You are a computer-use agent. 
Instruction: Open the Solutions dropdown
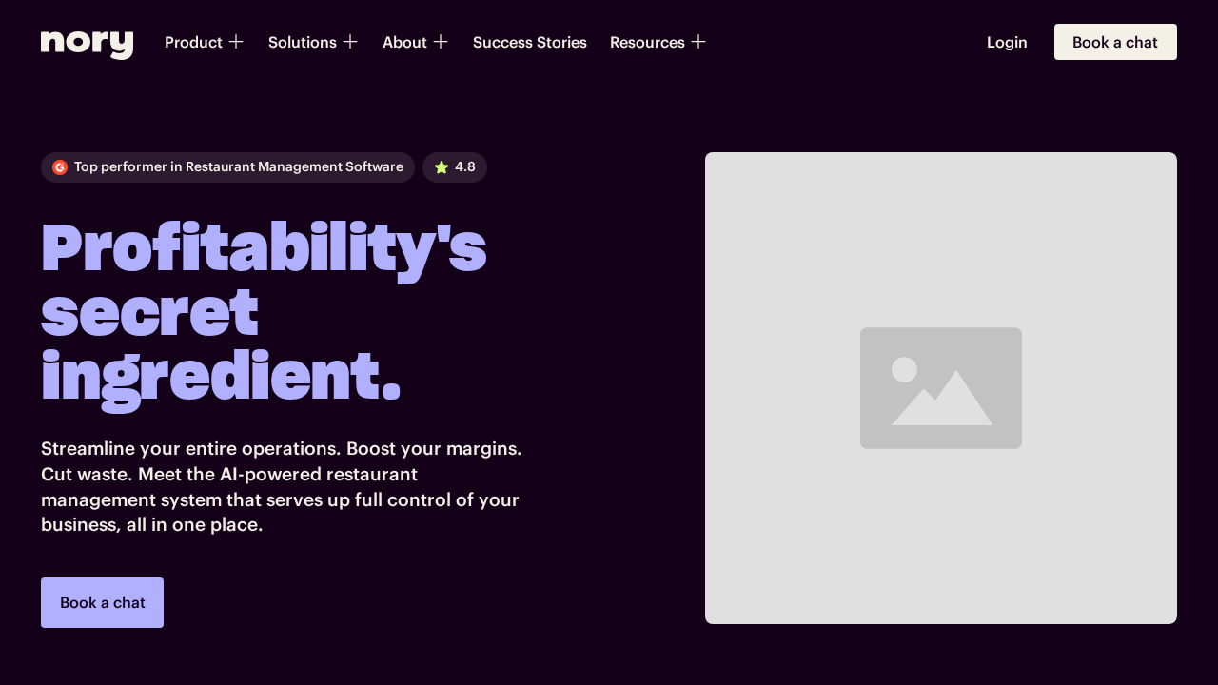[x=303, y=42]
